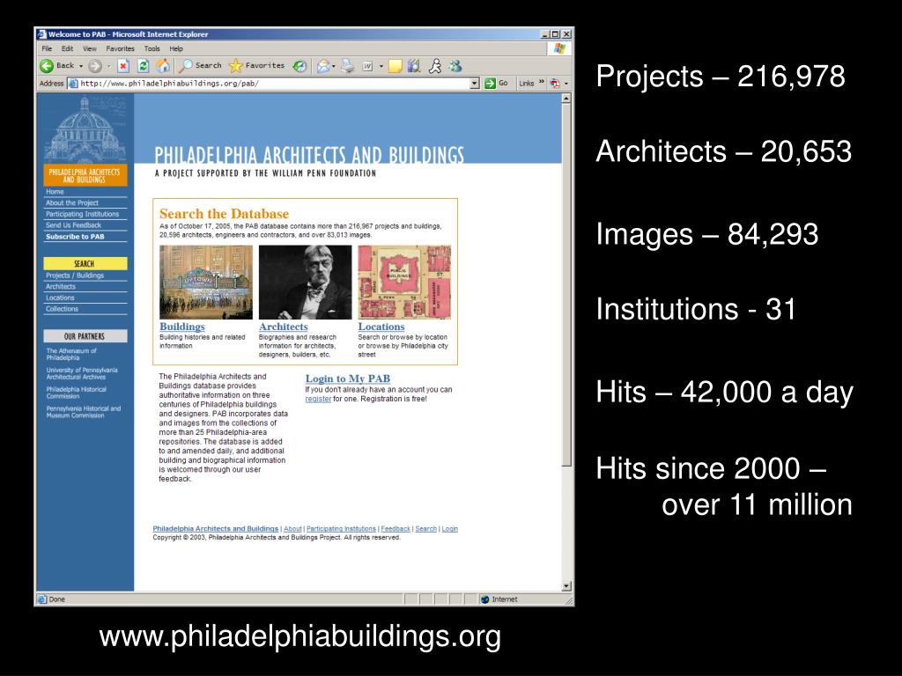
Task: Open University of Pennsylvania Architectural Archives link
Action: 82,373
